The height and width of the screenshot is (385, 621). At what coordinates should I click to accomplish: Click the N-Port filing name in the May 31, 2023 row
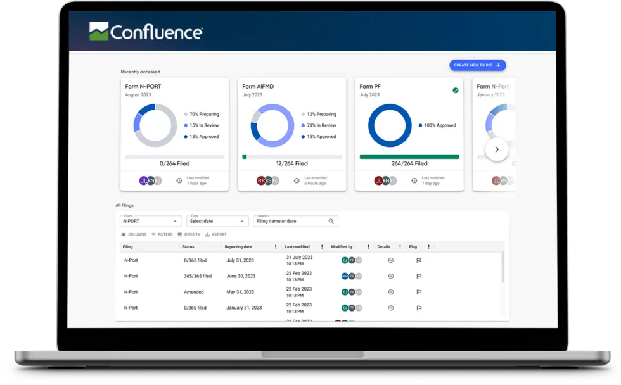[x=131, y=292]
